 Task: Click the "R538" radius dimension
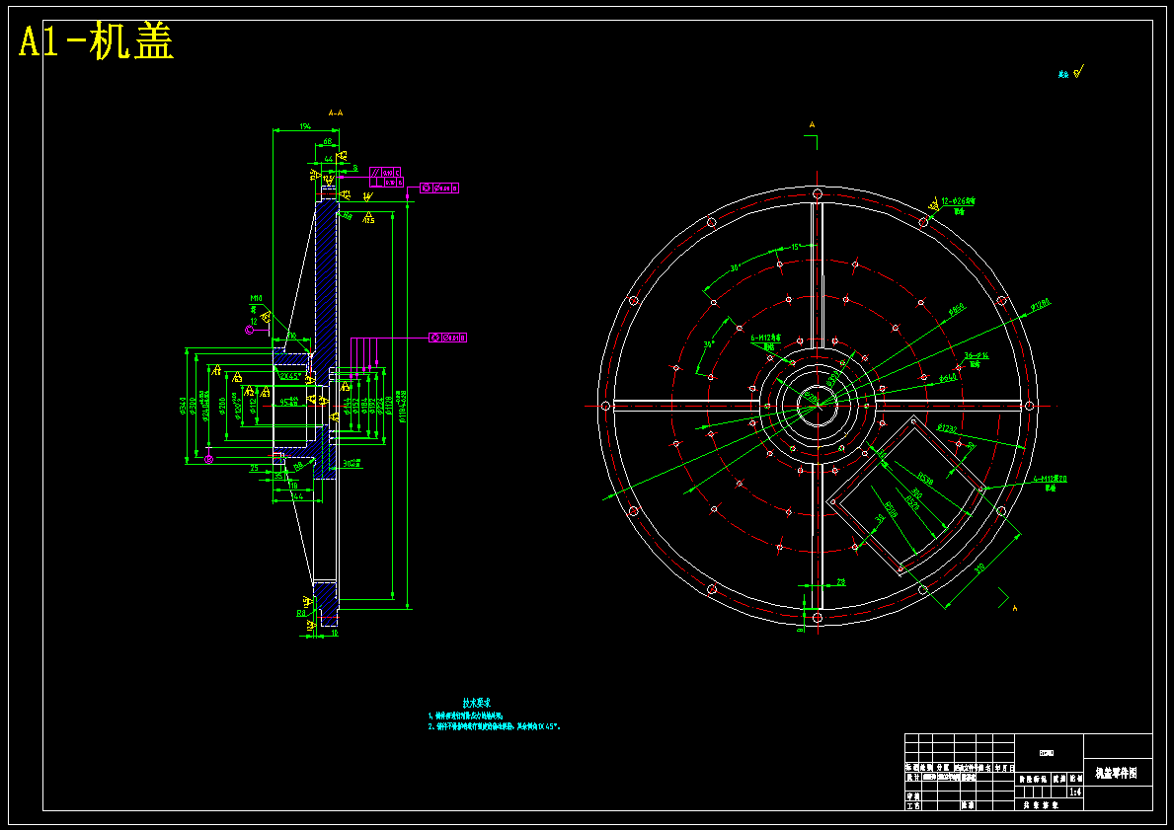coord(924,479)
